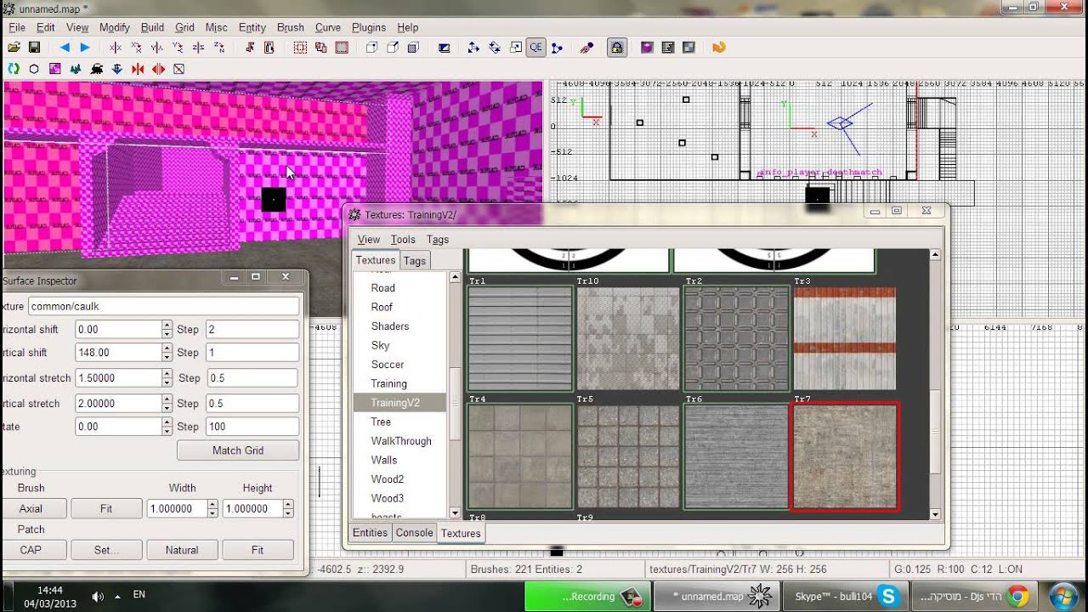
Task: Click the change views monitor icon
Action: (x=445, y=48)
